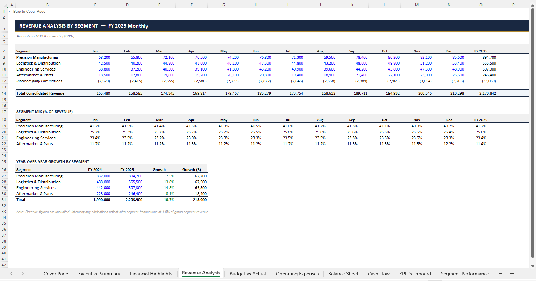This screenshot has height=281, width=536.
Task: Navigate to previous sheet using left arrow
Action: pyautogui.click(x=11, y=274)
